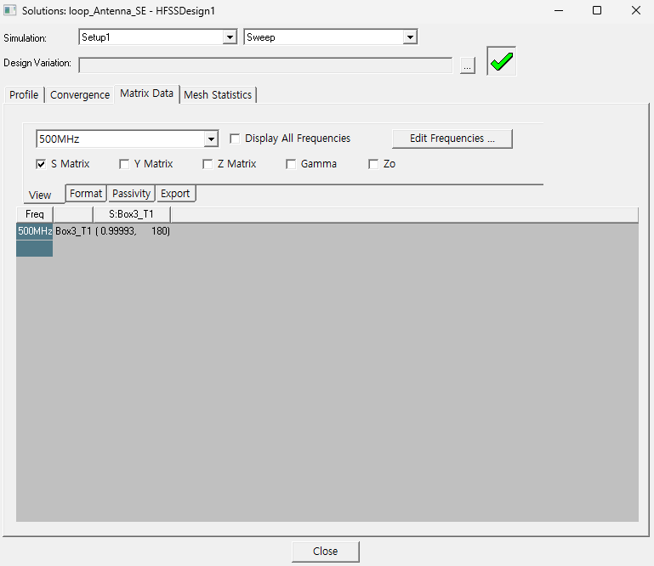The image size is (654, 566).
Task: Enable the Z Matrix checkbox
Action: pos(208,164)
